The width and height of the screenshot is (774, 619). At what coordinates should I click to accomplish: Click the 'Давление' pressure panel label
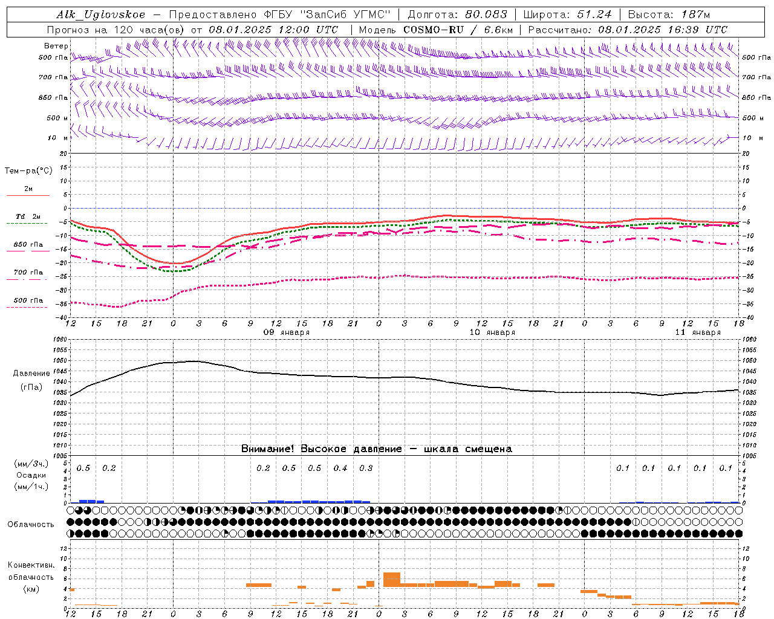point(31,374)
